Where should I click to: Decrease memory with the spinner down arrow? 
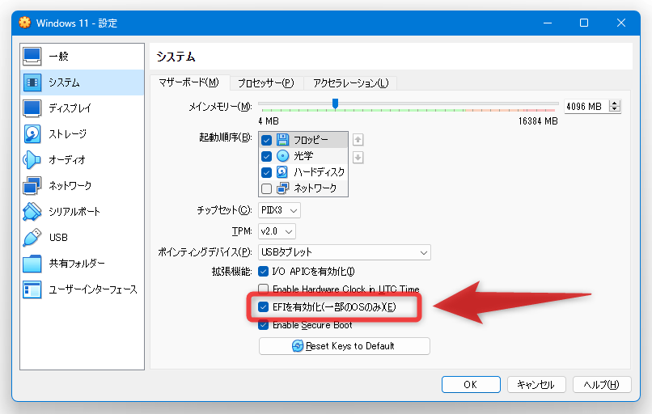(x=615, y=109)
